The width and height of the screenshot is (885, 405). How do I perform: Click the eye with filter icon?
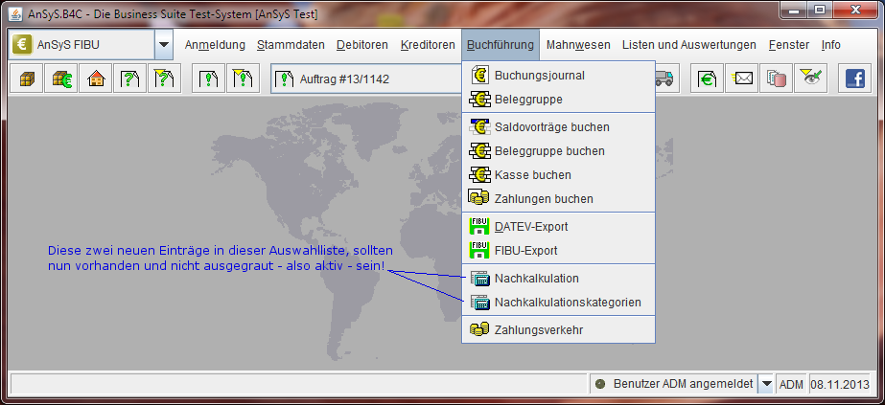click(811, 79)
